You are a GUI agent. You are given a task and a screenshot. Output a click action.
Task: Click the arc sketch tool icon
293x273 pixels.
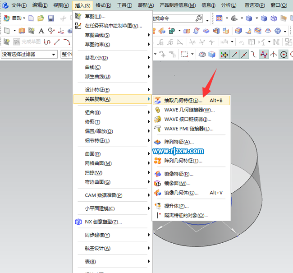[x=67, y=42]
